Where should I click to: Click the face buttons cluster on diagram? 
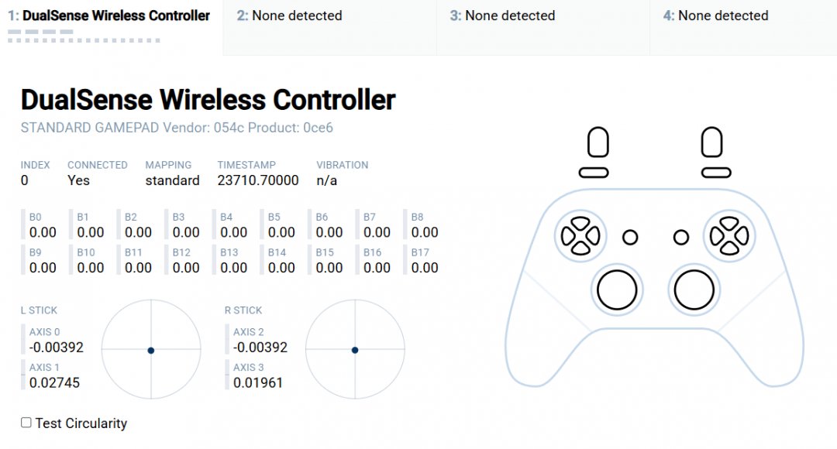pos(728,236)
